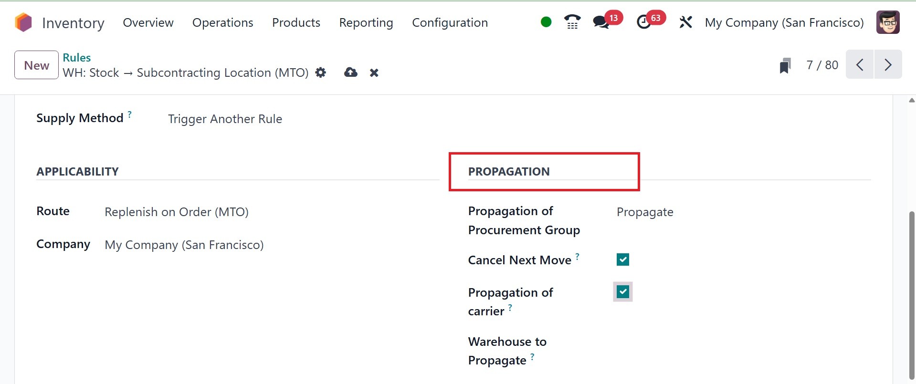Click the New button
Viewport: 916px width, 384px height.
36,65
